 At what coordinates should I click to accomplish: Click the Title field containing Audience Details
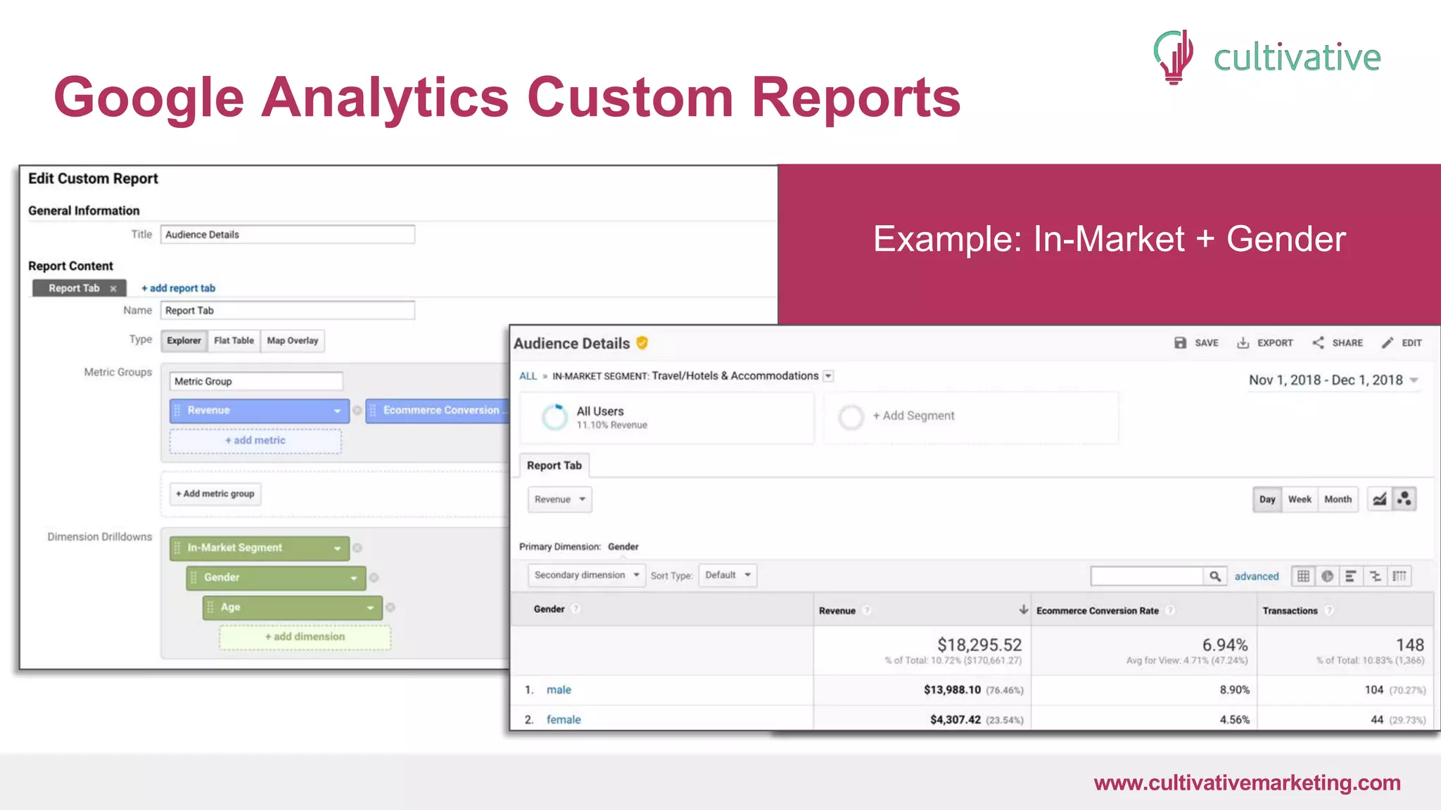(x=288, y=234)
